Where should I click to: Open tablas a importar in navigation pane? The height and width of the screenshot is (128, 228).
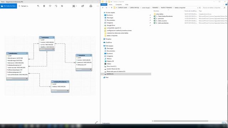click(x=112, y=36)
